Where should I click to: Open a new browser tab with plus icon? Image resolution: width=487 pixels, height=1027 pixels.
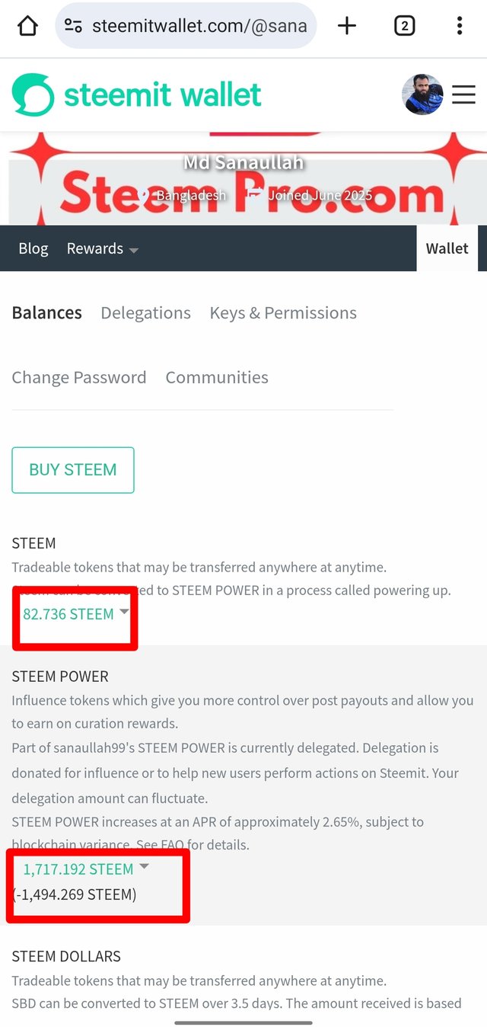pyautogui.click(x=347, y=27)
